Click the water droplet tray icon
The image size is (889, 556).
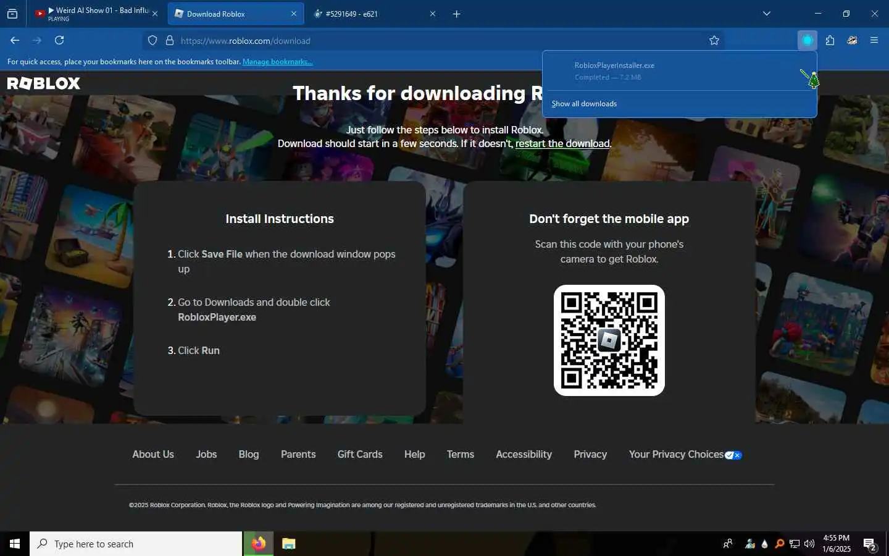(765, 544)
